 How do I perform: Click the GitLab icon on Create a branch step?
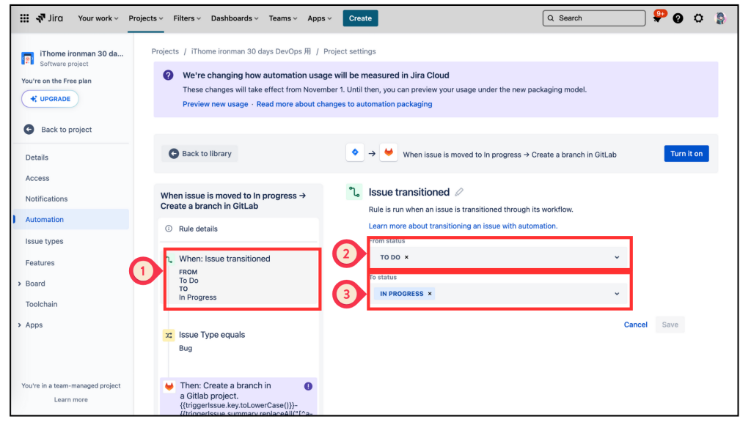pyautogui.click(x=169, y=386)
